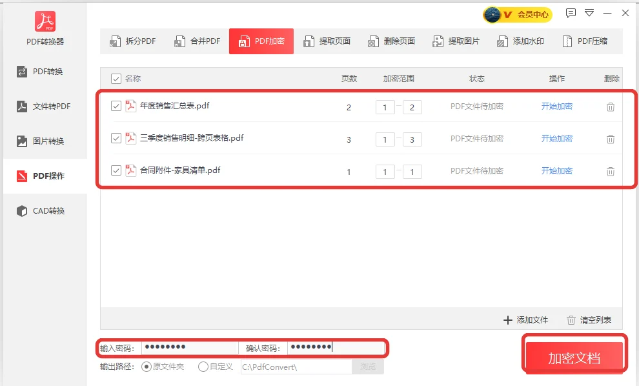Viewport: 639px width, 386px height.
Task: Open the 文件转PDF sidebar section
Action: coord(45,107)
